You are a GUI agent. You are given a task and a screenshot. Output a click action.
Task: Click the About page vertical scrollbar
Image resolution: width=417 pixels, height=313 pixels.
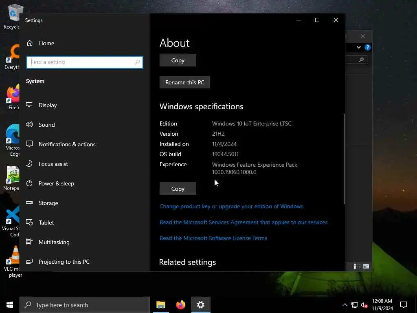coord(344,159)
